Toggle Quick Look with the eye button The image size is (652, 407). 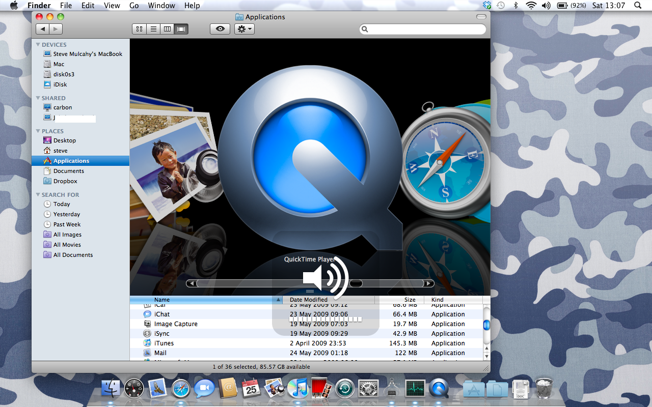[x=220, y=29]
